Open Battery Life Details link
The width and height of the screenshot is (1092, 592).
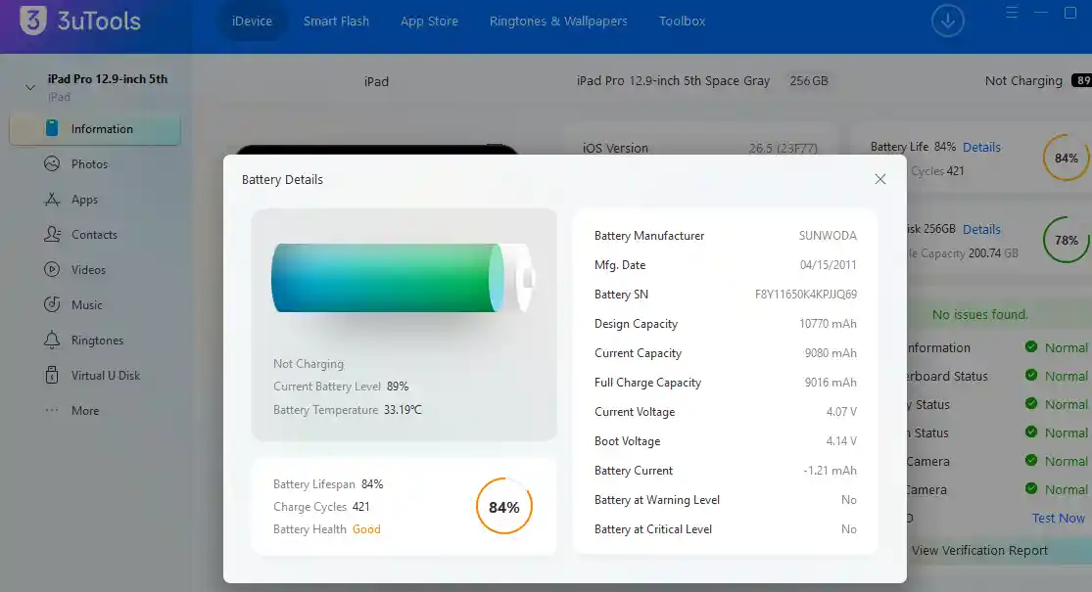tap(981, 147)
